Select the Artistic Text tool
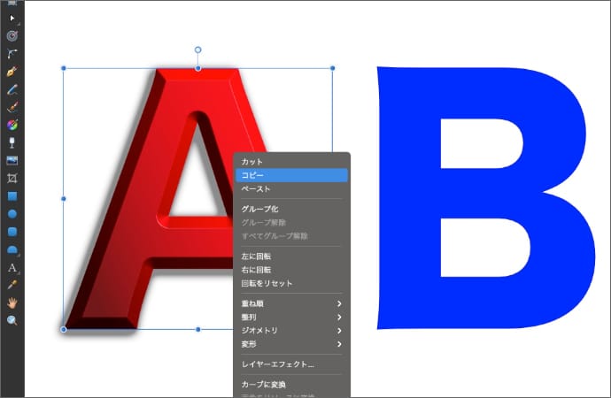 (x=12, y=267)
